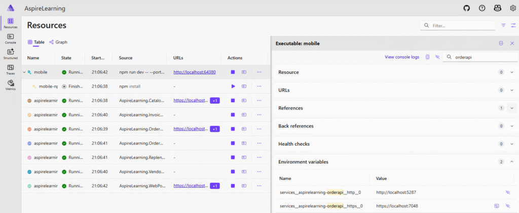Open the settings gear icon
Screen dimensions: 519x213
tap(513, 9)
